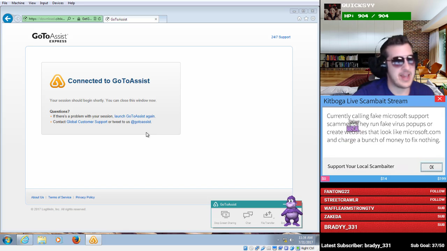Open the Internet Explorer Home icon
The height and width of the screenshot is (251, 447).
point(299,19)
